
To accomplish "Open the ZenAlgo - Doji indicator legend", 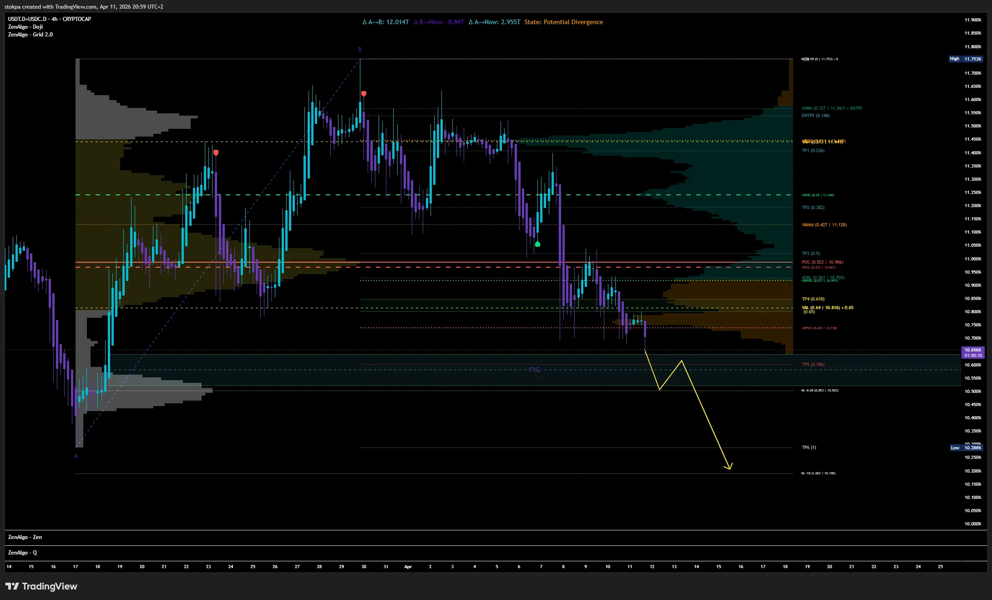I will pyautogui.click(x=25, y=27).
